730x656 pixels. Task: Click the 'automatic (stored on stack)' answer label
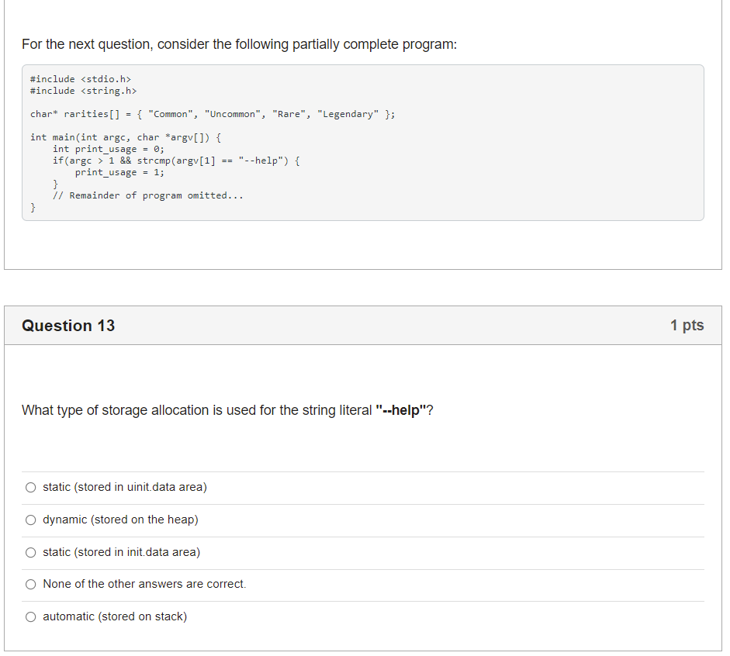[x=115, y=617]
